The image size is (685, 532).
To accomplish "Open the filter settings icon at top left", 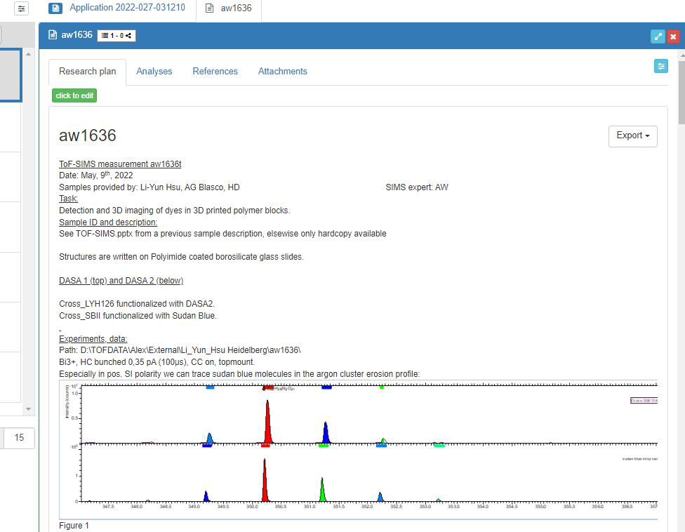I will pos(21,8).
